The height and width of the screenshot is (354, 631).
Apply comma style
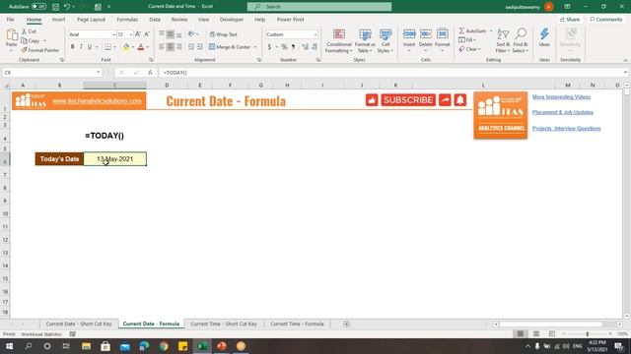click(294, 47)
